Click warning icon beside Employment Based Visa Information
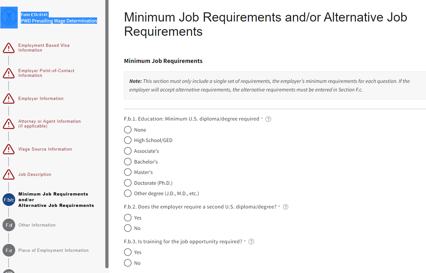Image resolution: width=426 pixels, height=273 pixels. 9,48
